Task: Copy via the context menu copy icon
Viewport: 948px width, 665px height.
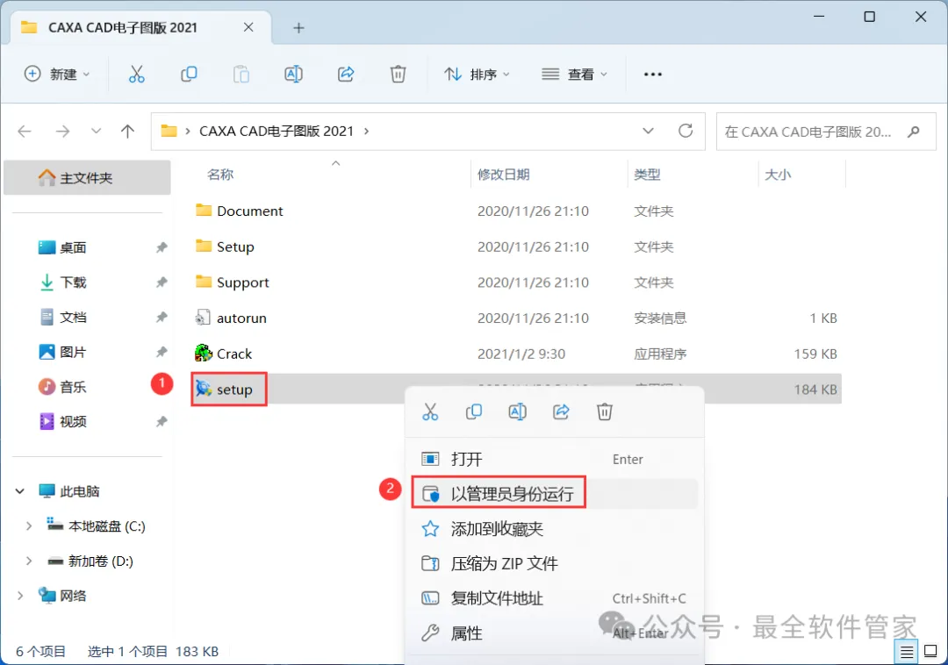Action: point(474,412)
